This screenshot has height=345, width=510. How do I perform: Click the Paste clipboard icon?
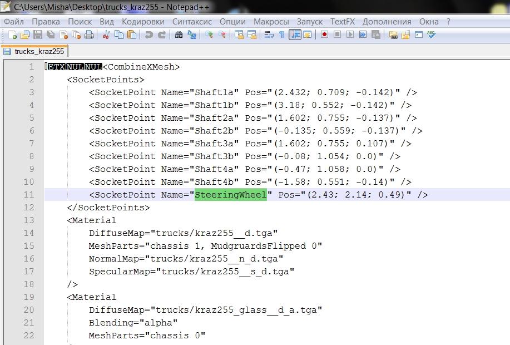click(132, 34)
